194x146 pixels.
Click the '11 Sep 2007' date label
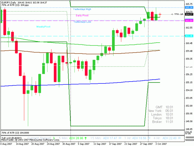coord(100,144)
